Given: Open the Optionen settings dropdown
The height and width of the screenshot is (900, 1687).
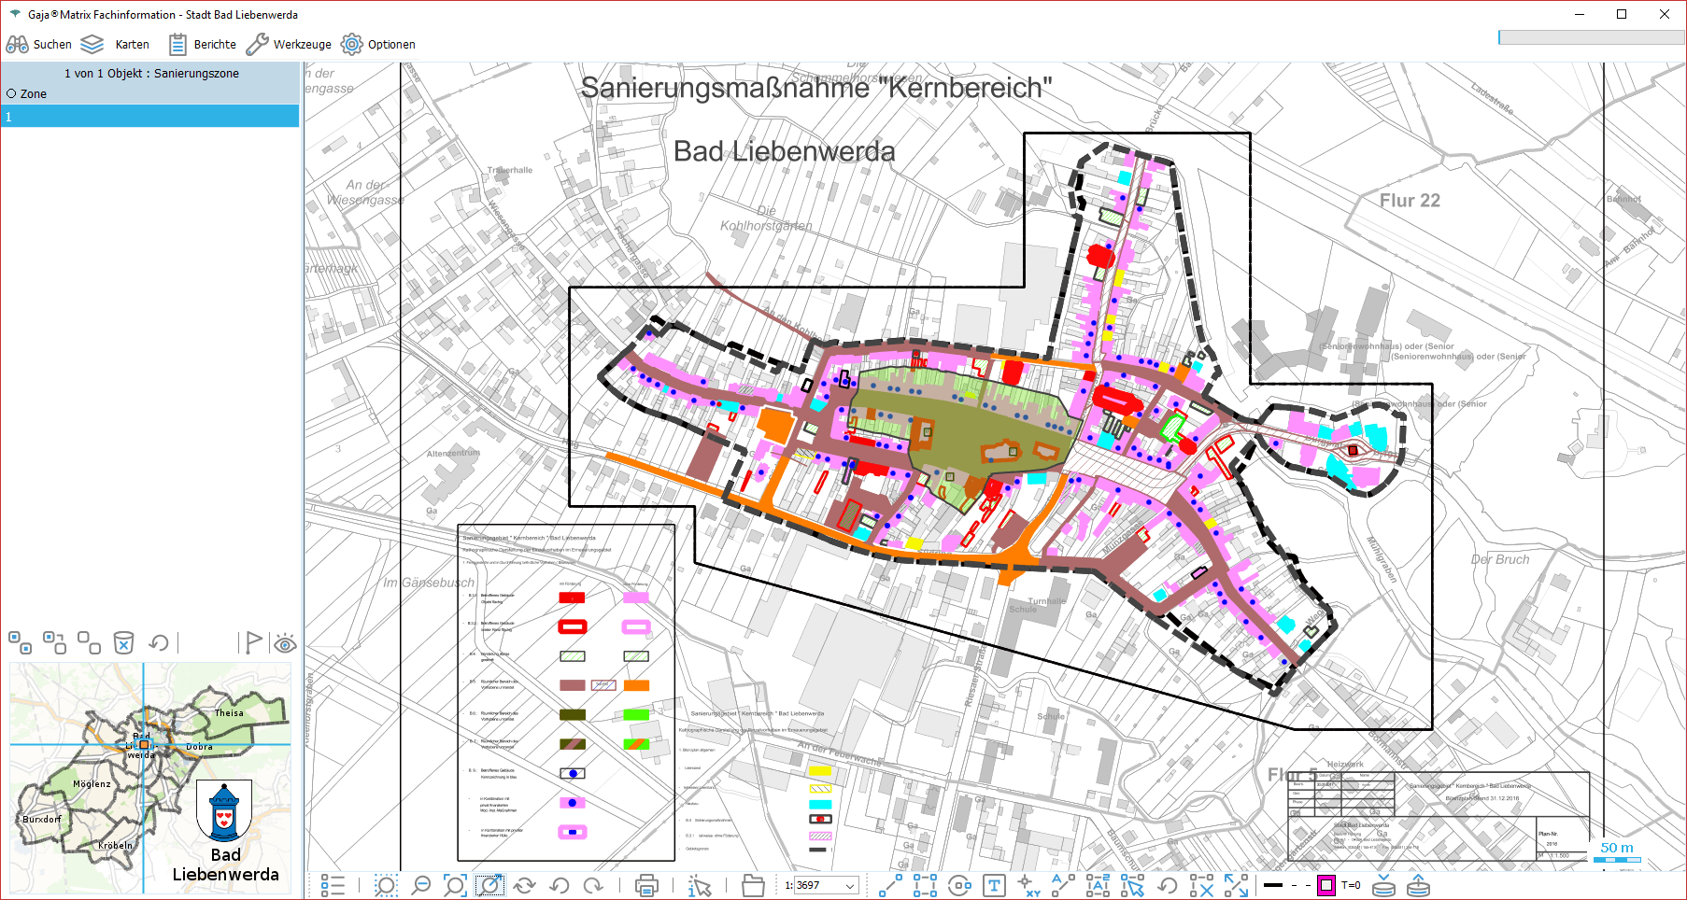Looking at the screenshot, I should click(x=378, y=44).
